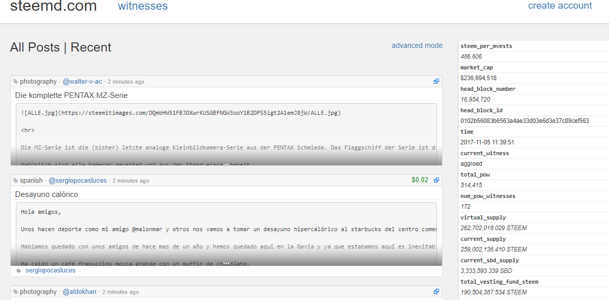609x300 pixels.
Task: Open @walter-v-ac profile
Action: coord(82,82)
